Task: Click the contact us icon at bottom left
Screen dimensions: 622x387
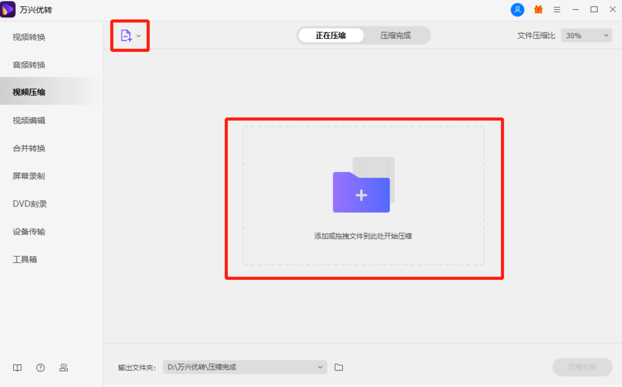Action: [x=63, y=367]
